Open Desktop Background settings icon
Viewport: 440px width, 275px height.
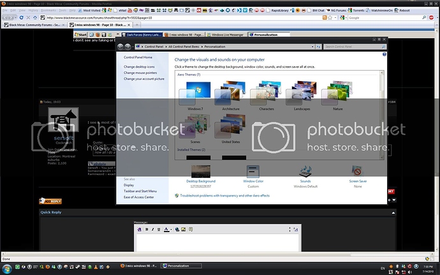[201, 172]
